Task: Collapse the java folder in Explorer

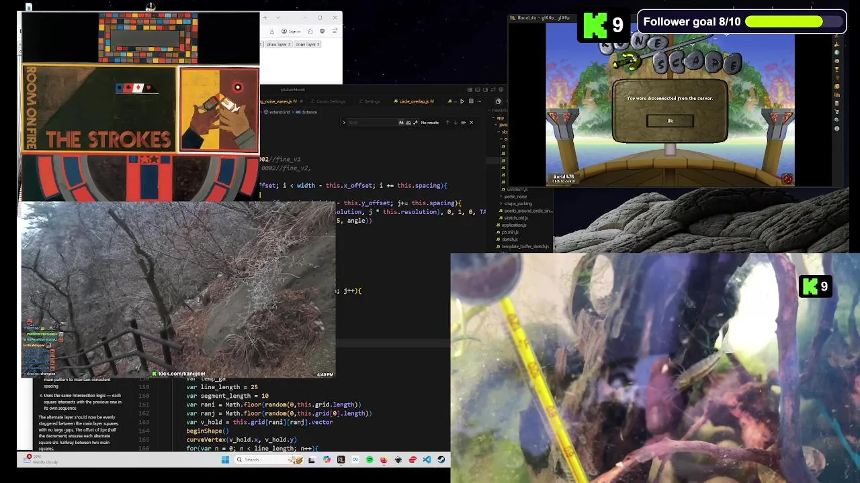Action: [501, 125]
